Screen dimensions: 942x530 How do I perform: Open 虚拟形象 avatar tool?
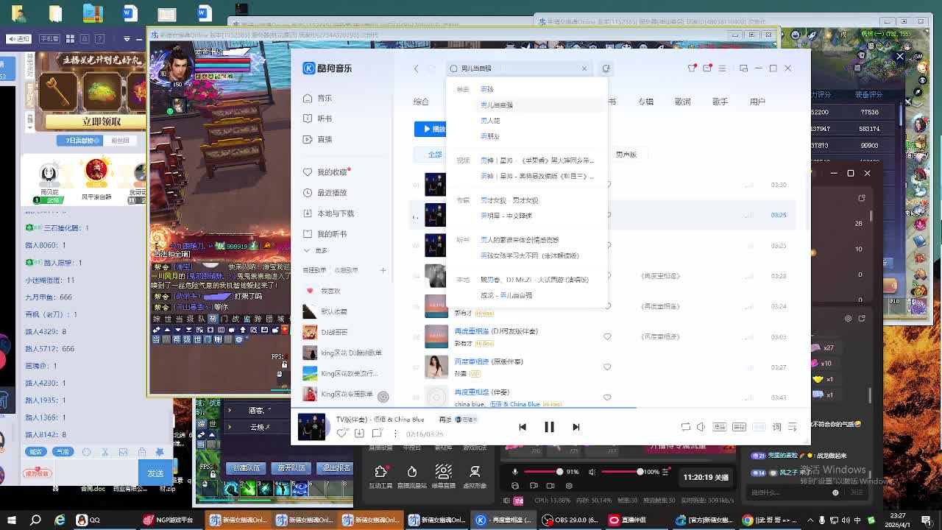(475, 476)
